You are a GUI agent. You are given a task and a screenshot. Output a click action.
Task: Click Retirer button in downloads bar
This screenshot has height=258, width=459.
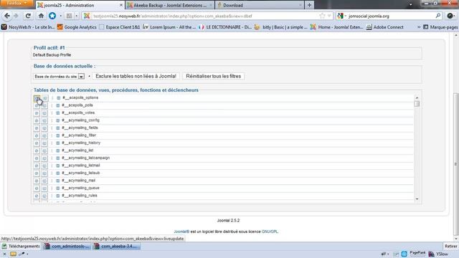(x=451, y=247)
